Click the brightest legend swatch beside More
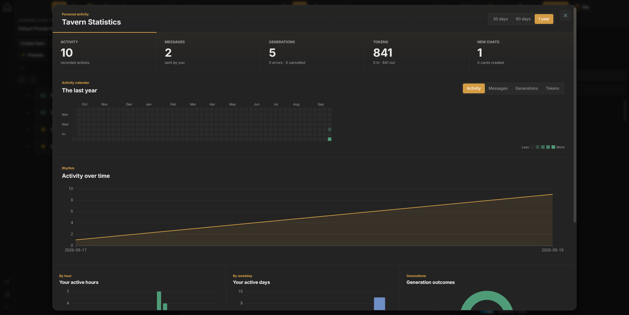 [553, 147]
